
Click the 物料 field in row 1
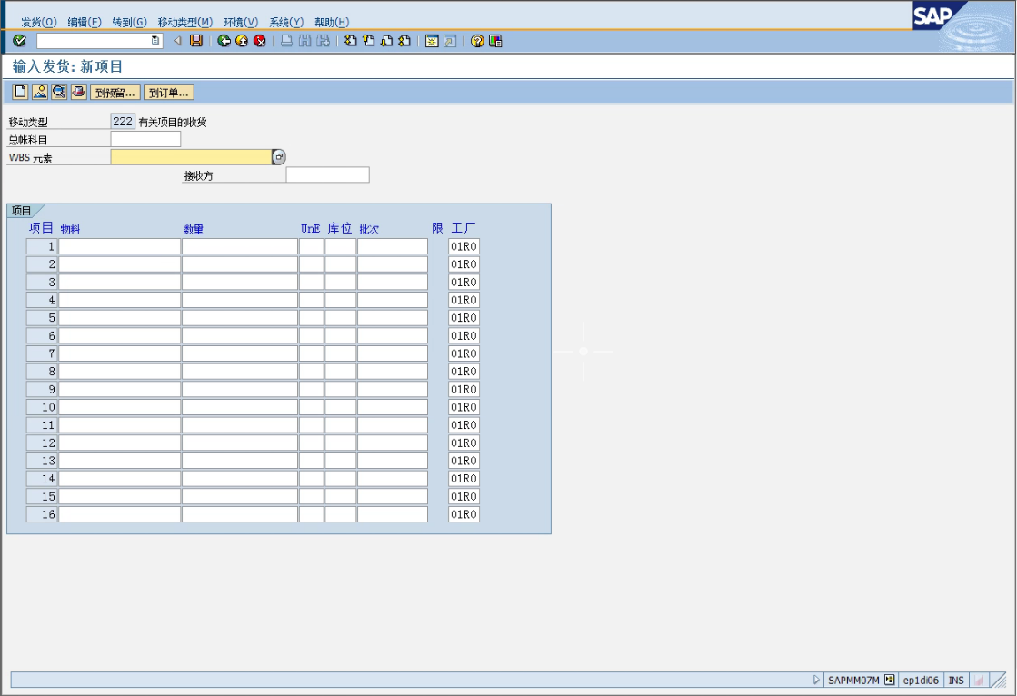[119, 246]
